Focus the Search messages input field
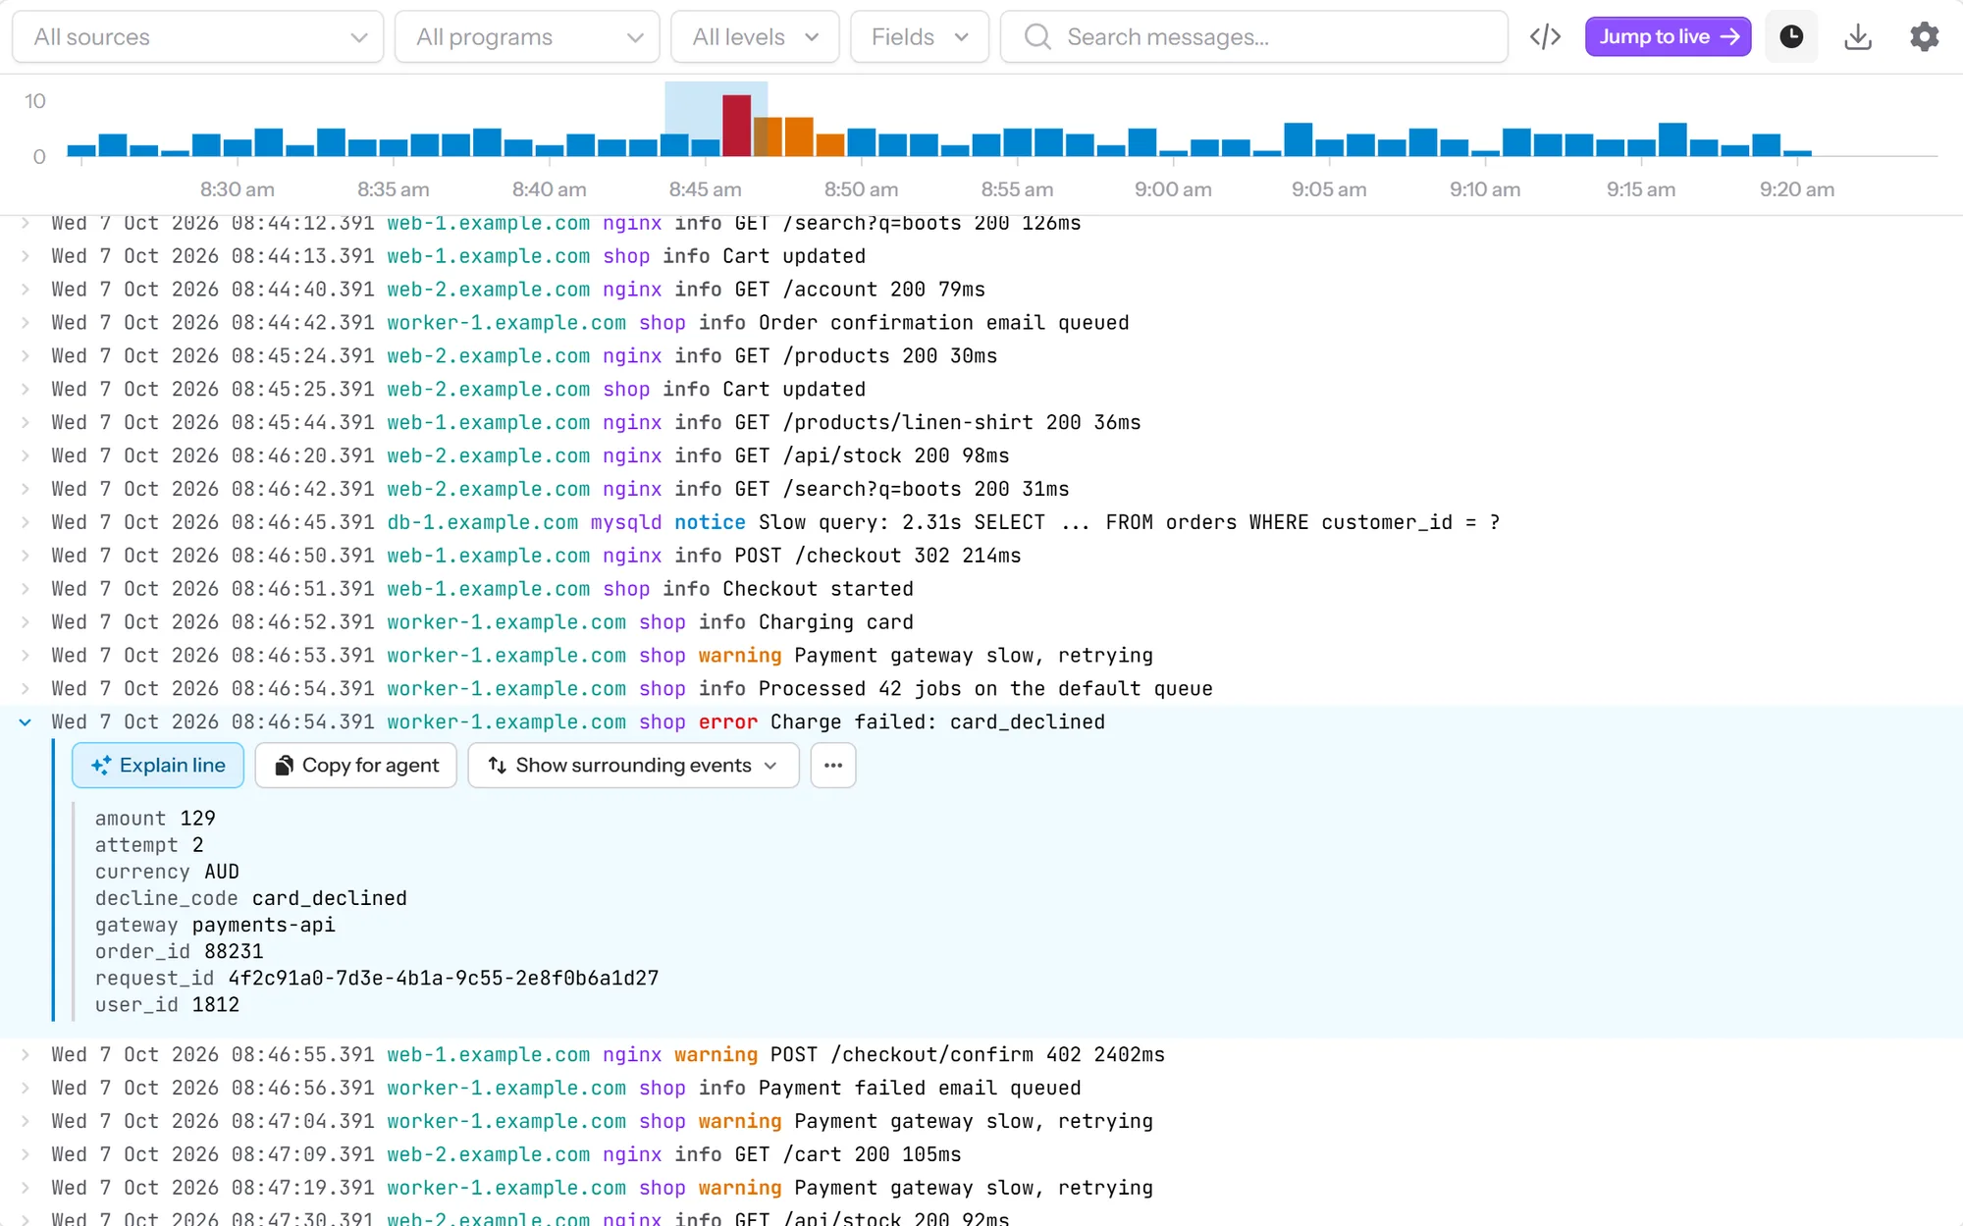The width and height of the screenshot is (1963, 1226). coord(1253,37)
